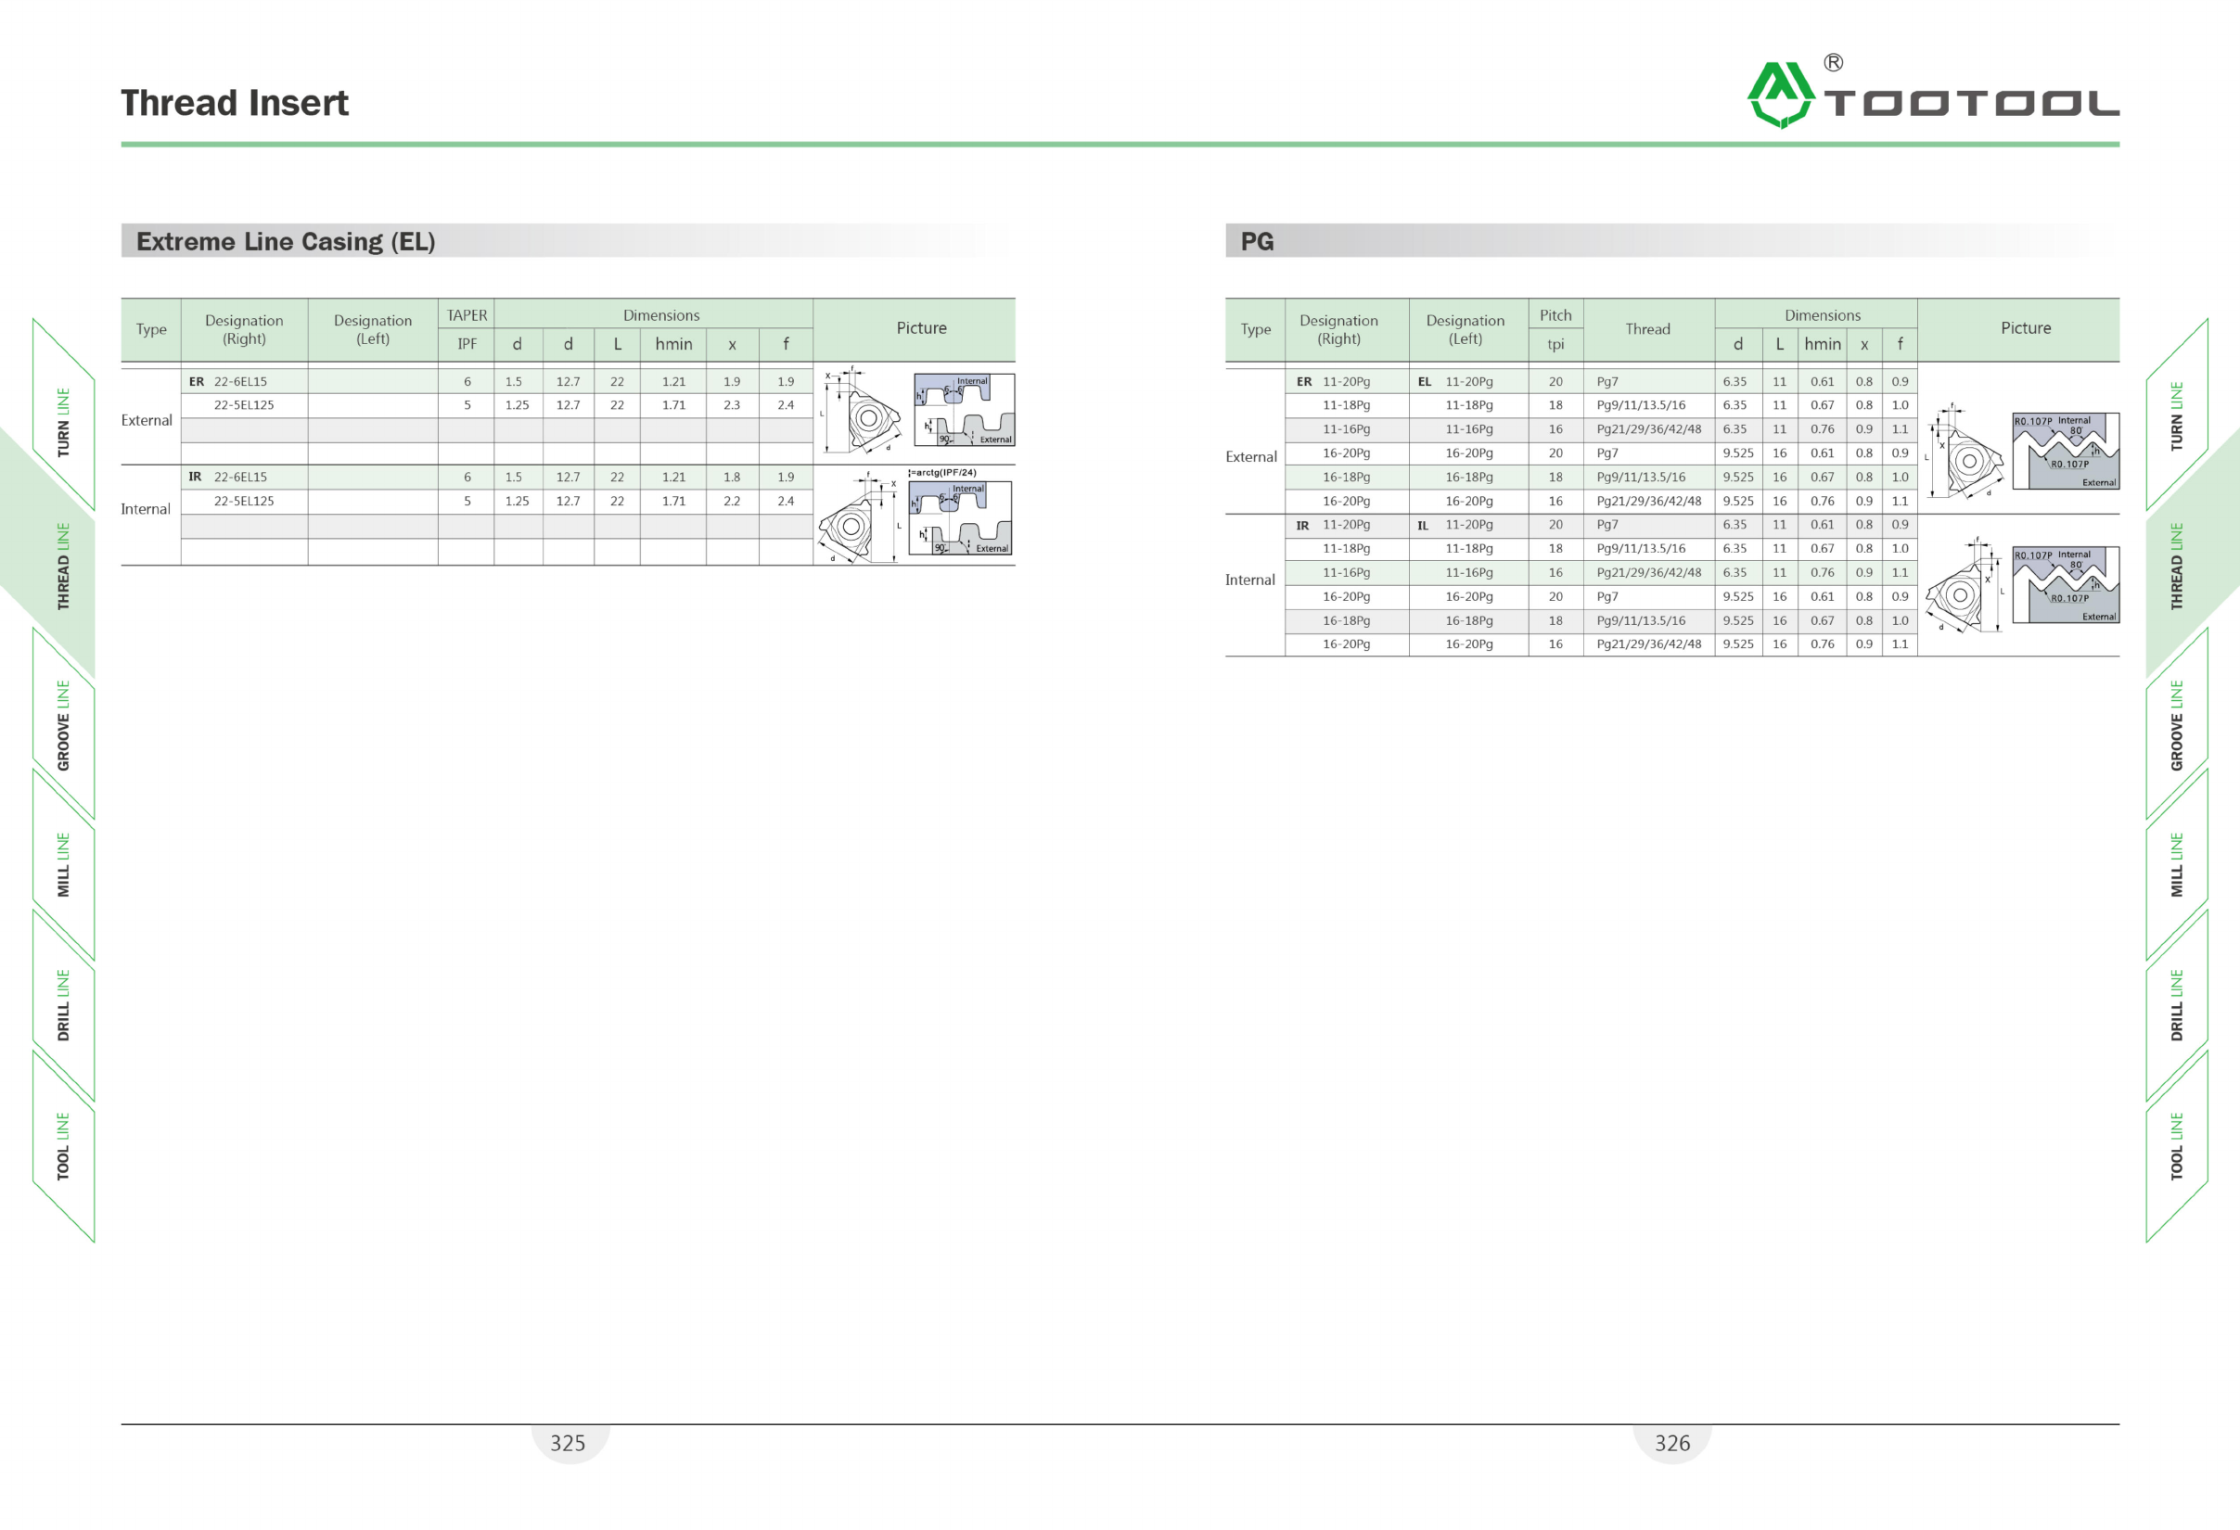Open the right DRILL LINE side tab
The image size is (2240, 1530).
pos(2176,1005)
